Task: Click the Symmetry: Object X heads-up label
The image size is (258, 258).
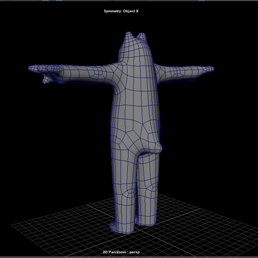Action: [x=121, y=11]
